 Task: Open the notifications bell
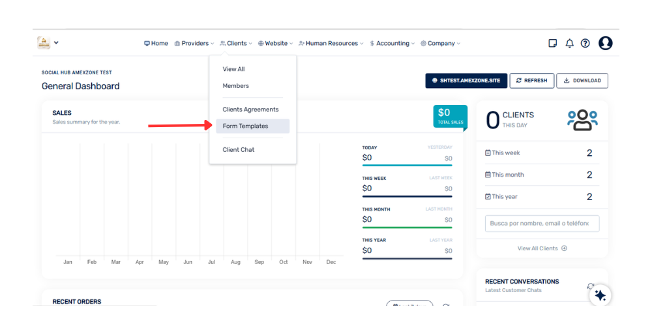pyautogui.click(x=569, y=43)
